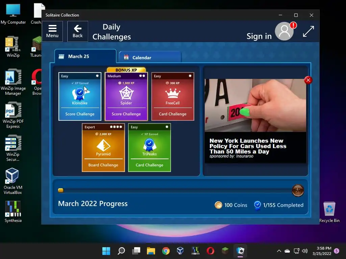Open the Synthesia desktop shortcut
The image size is (346, 259).
(x=13, y=212)
